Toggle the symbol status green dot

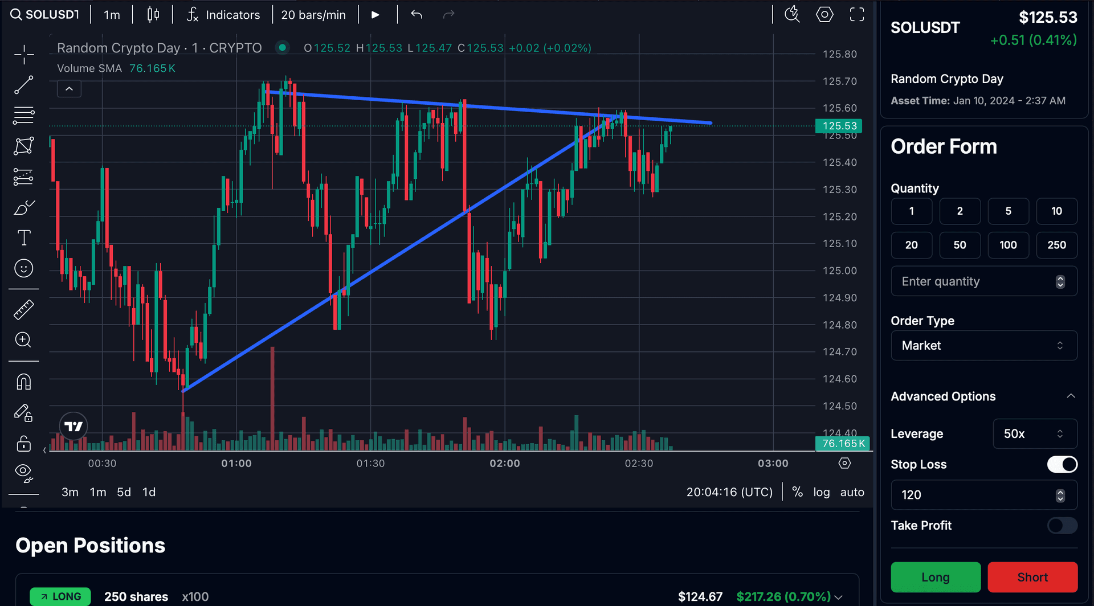282,48
